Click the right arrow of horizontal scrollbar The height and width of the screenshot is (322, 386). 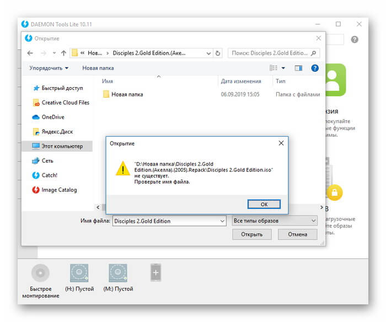(x=321, y=207)
